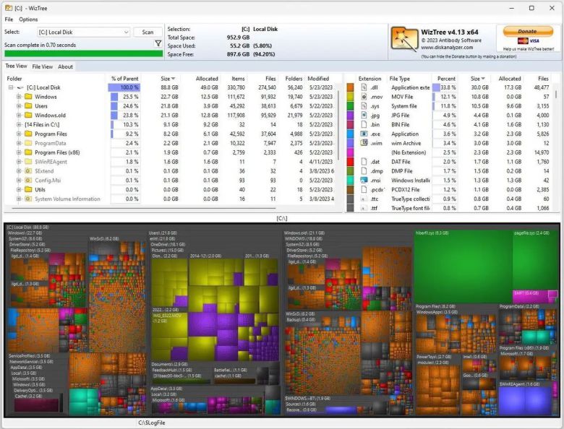Viewport: 564px width, 429px height.
Task: Click the Donate button
Action: (527, 32)
